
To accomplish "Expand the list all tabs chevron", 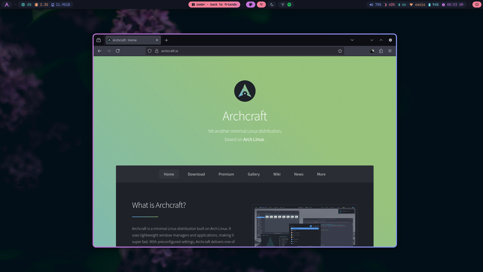I will (x=352, y=40).
